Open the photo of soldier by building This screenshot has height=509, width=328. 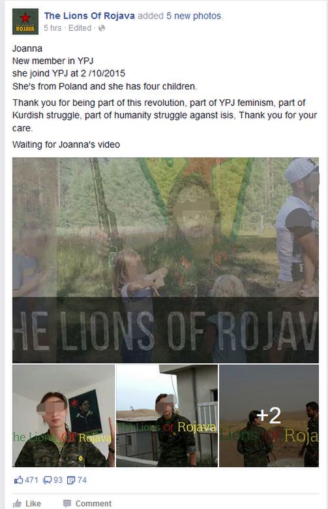click(167, 416)
